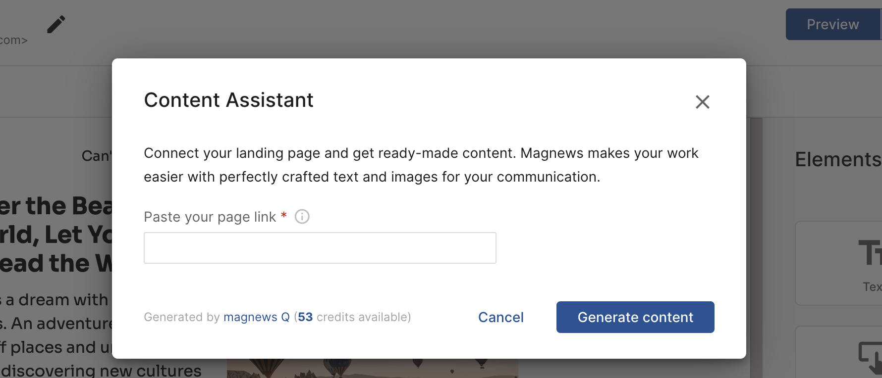Focus the page link input field

point(320,248)
